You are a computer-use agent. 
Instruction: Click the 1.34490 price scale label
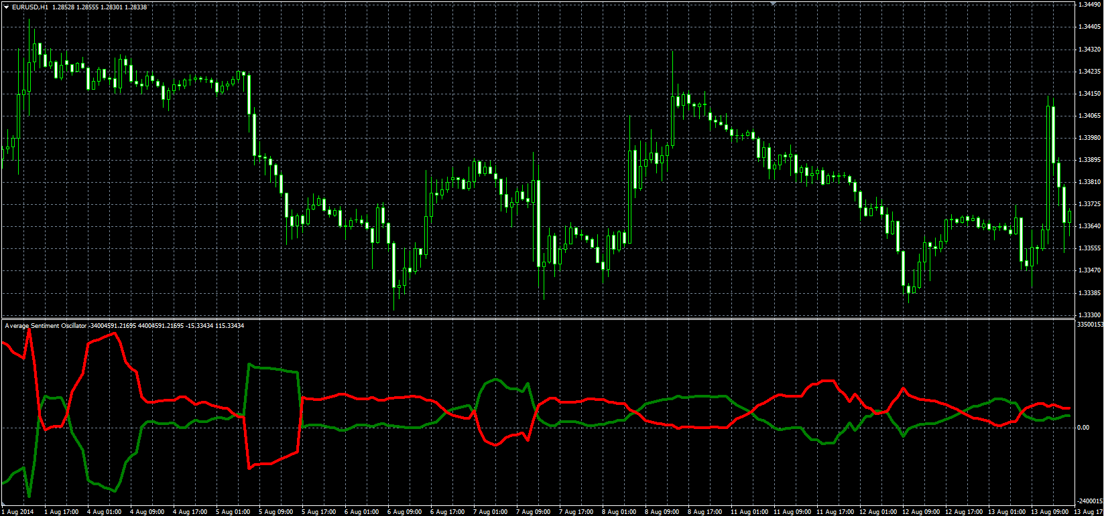pyautogui.click(x=1089, y=5)
